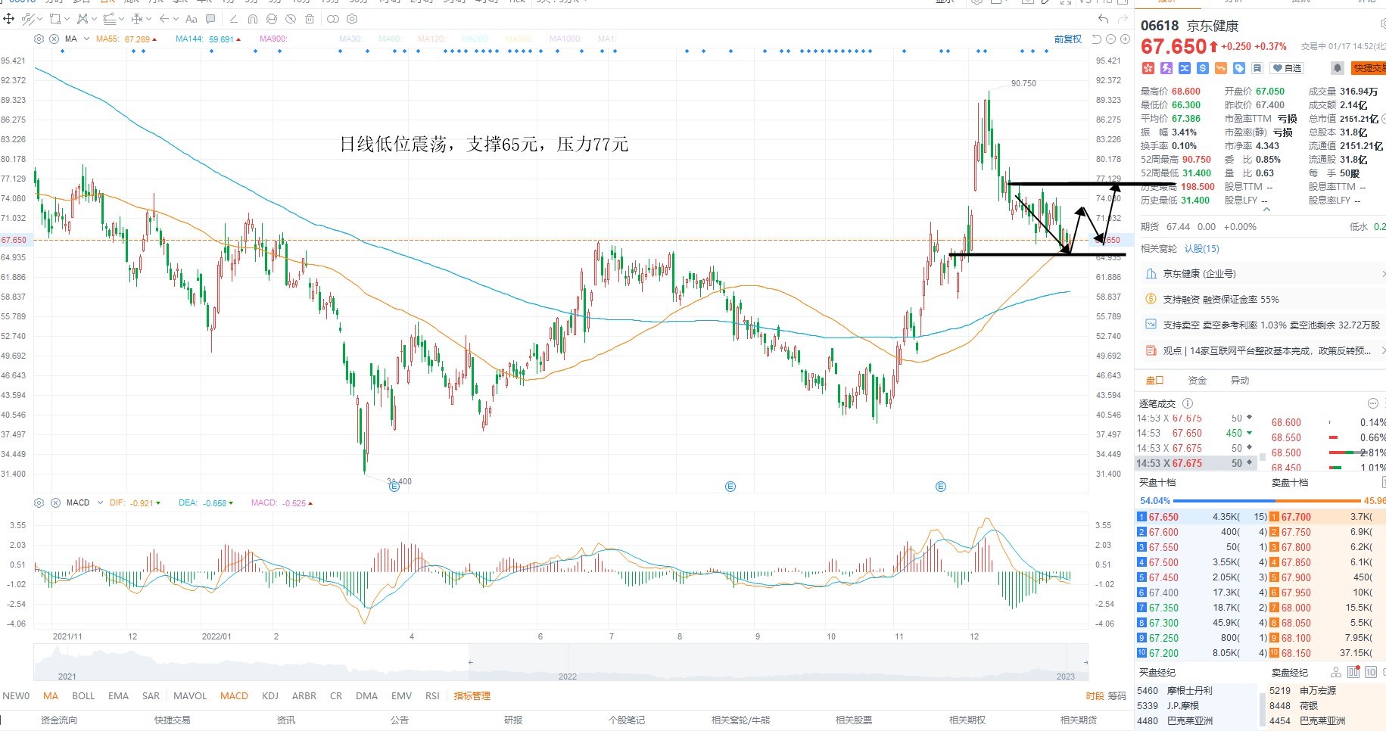Select the crosshair move cursor tool
The height and width of the screenshot is (731, 1386).
(8, 19)
